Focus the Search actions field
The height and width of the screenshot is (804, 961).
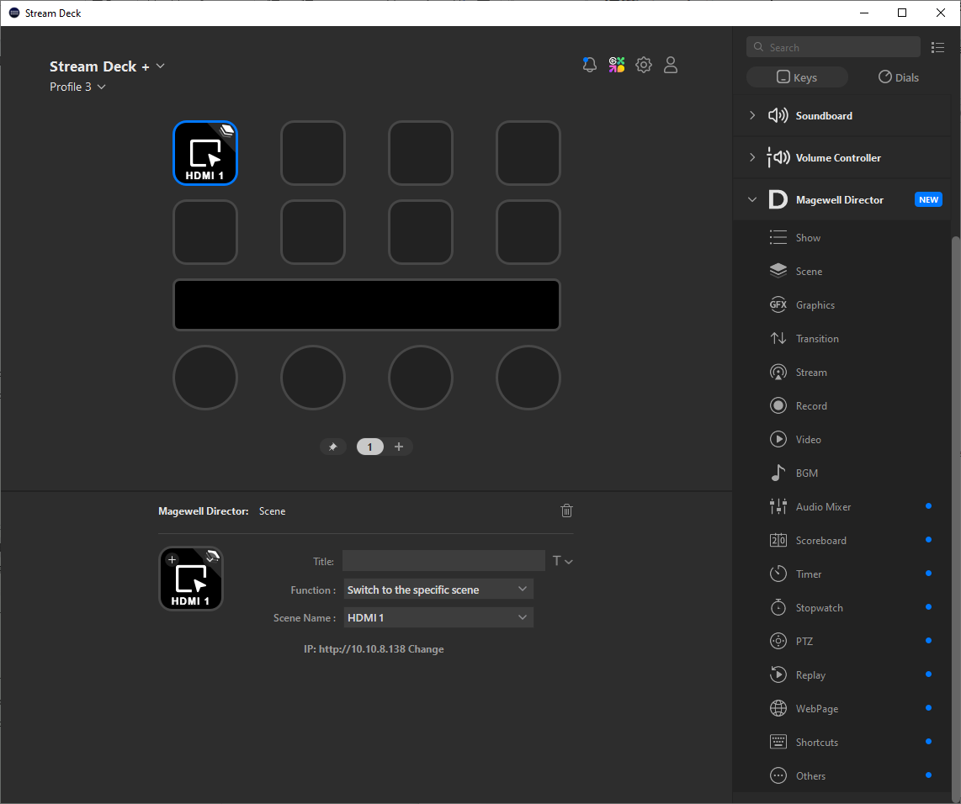click(834, 47)
